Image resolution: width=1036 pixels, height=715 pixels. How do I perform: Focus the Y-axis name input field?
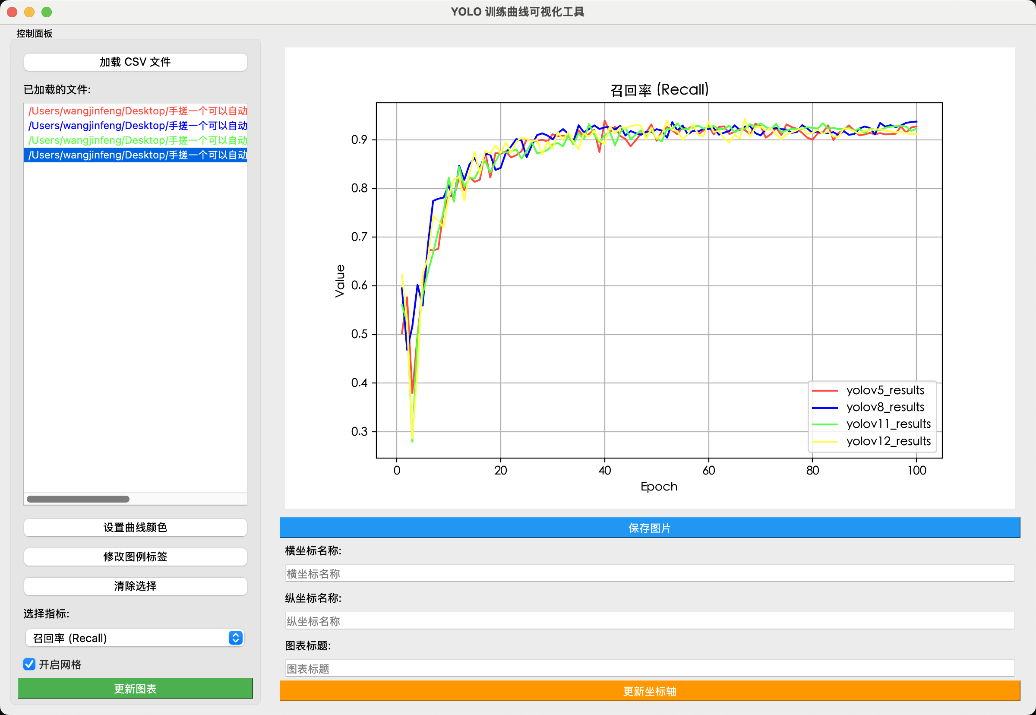tap(649, 621)
